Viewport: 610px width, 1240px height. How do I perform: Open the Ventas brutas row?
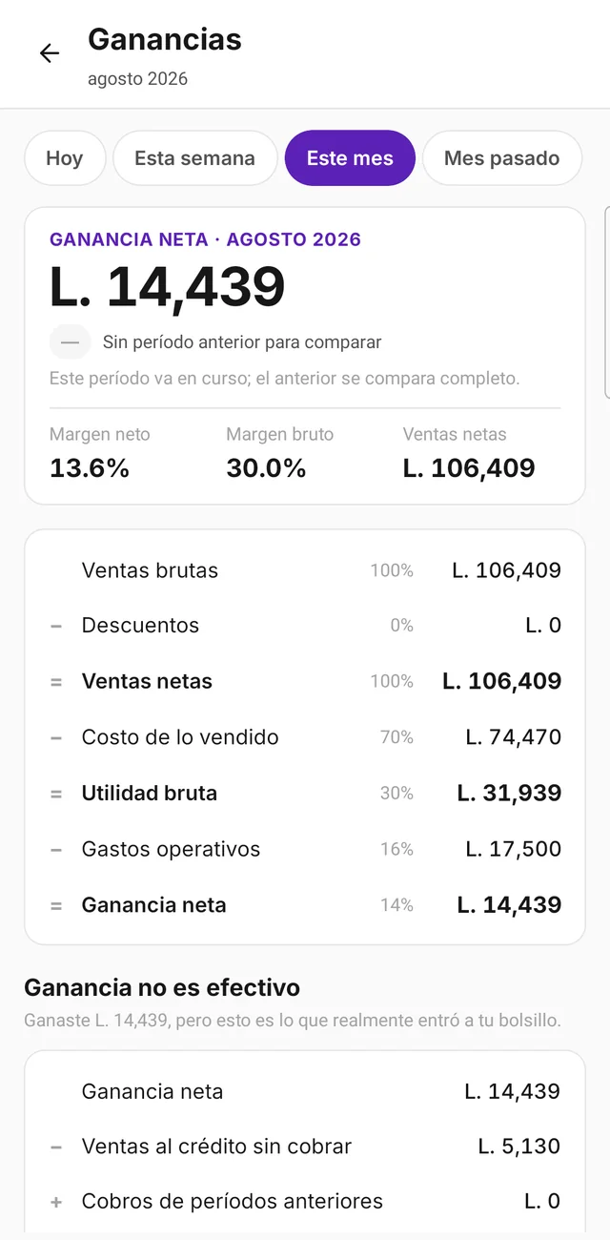(305, 570)
